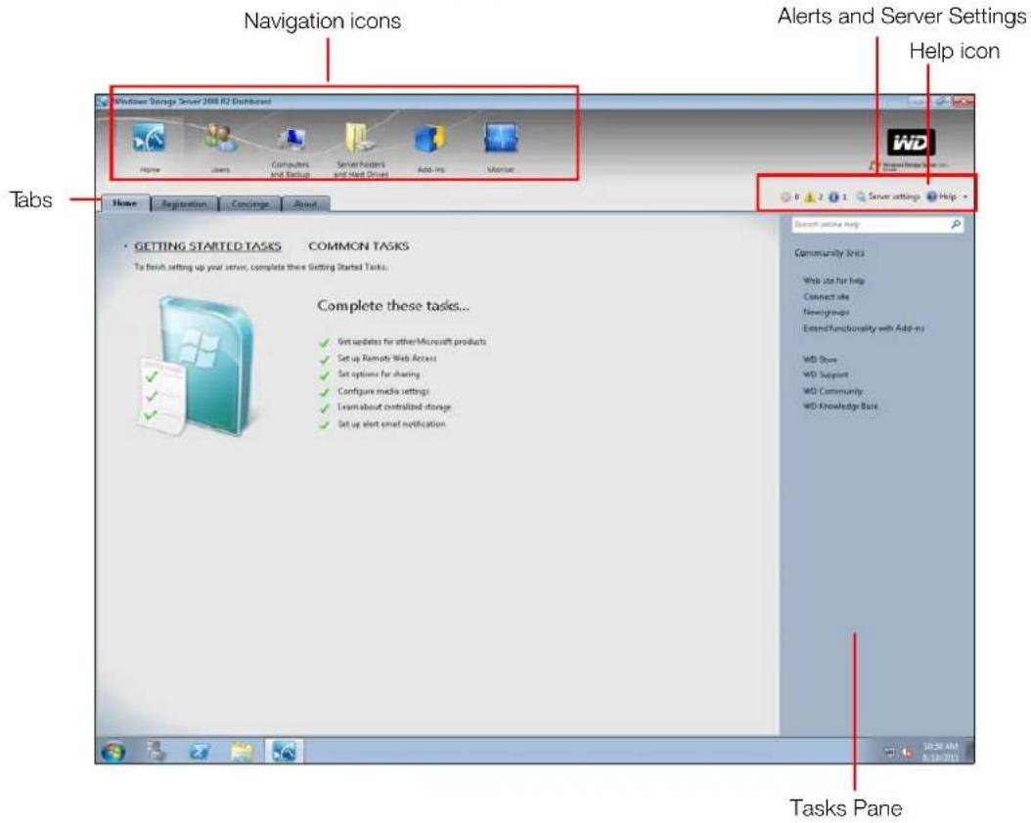Open the Monitor navigation icon
The height and width of the screenshot is (823, 1031).
(x=501, y=148)
